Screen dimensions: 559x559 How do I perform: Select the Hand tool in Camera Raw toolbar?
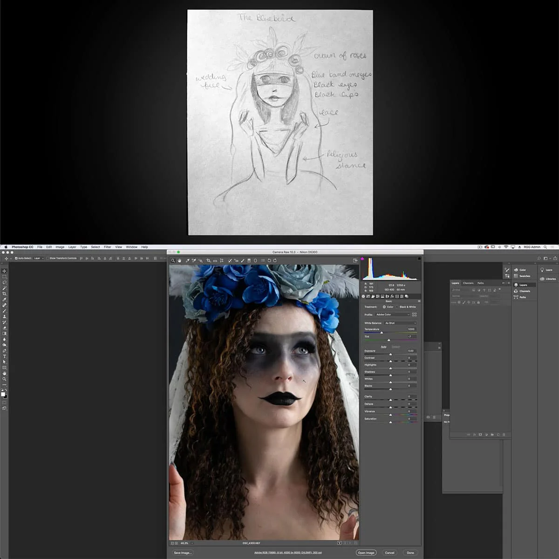click(x=180, y=260)
